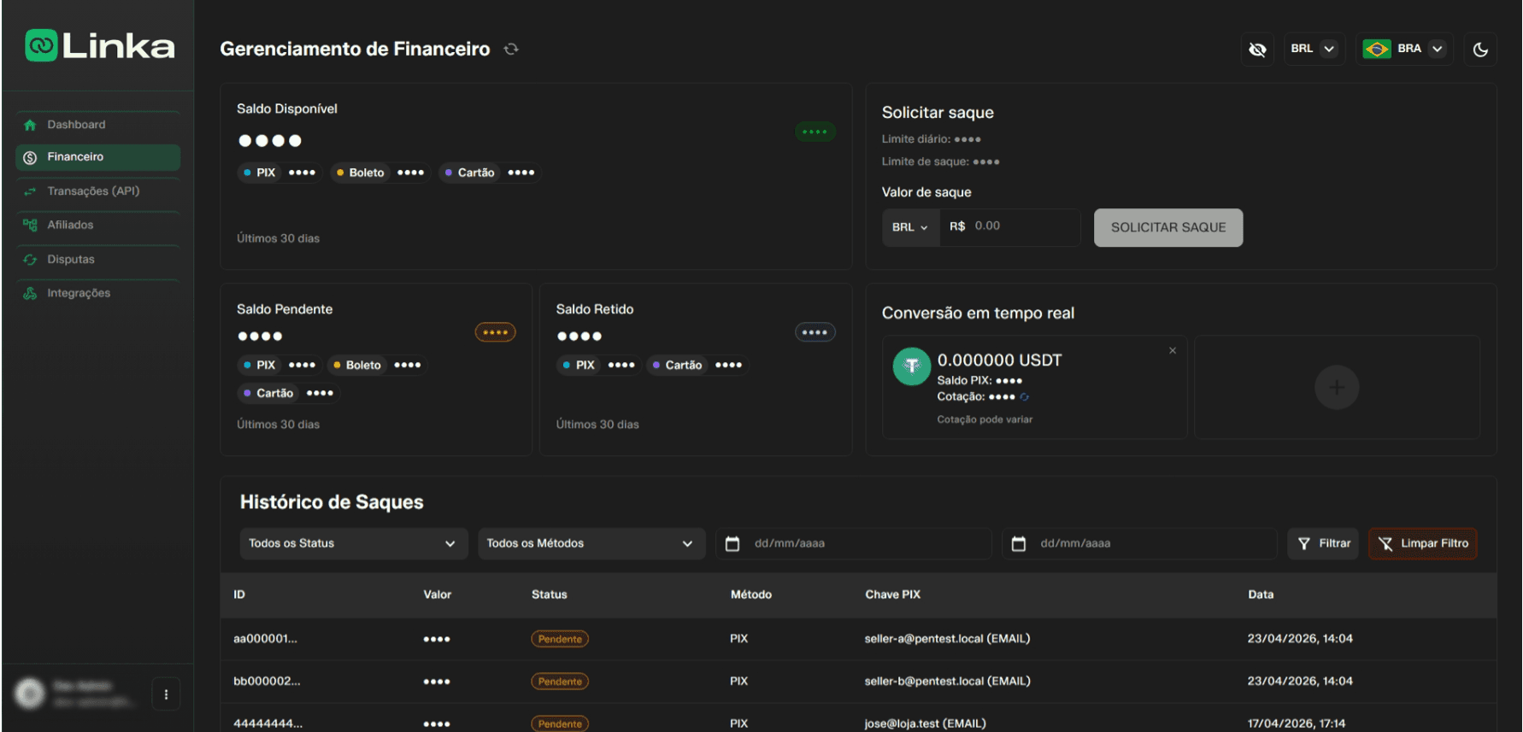This screenshot has width=1523, height=732.
Task: Click the ID column header
Action: pyautogui.click(x=239, y=594)
